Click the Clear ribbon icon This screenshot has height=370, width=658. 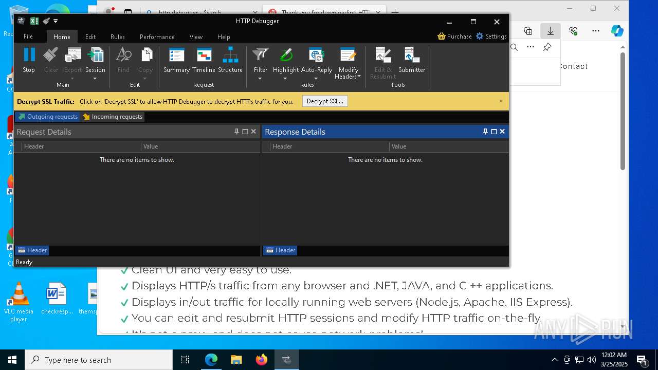(x=51, y=54)
